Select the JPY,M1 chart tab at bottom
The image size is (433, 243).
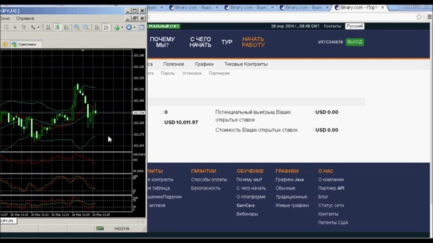[8, 221]
